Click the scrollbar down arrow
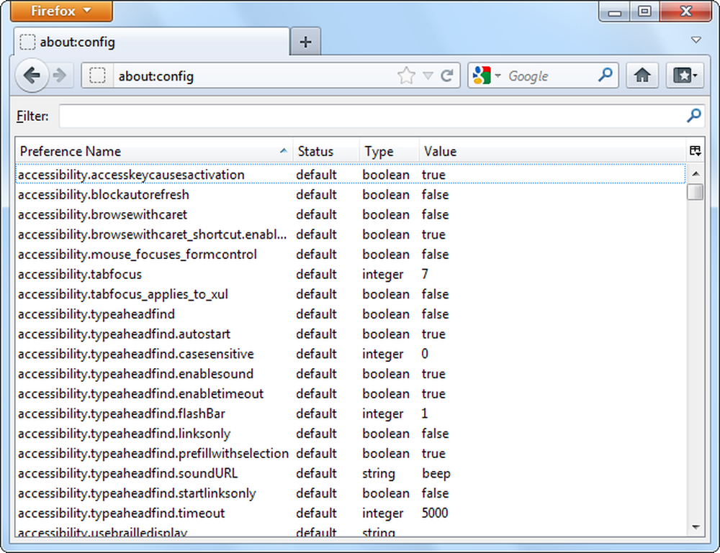 pyautogui.click(x=696, y=527)
